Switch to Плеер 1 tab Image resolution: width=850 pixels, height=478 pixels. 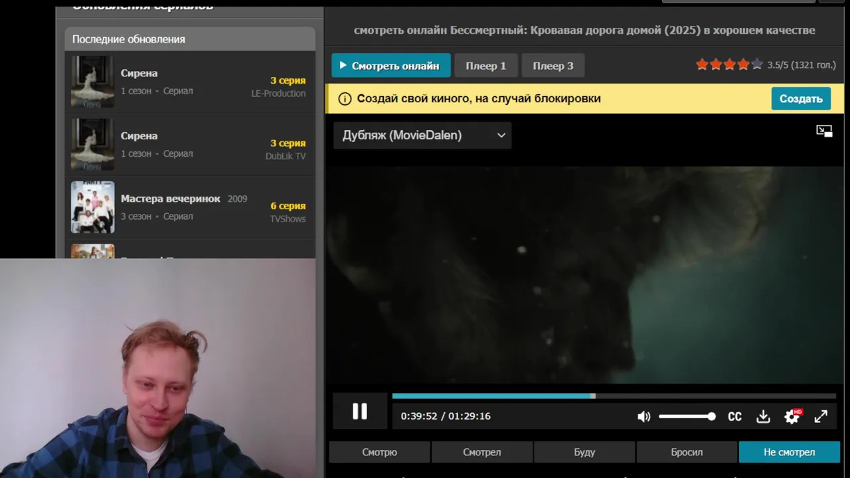click(x=485, y=66)
